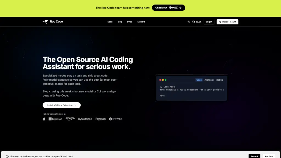The width and height of the screenshot is (281, 158).
Task: Open the Blog navigation link
Action: coord(120,22)
